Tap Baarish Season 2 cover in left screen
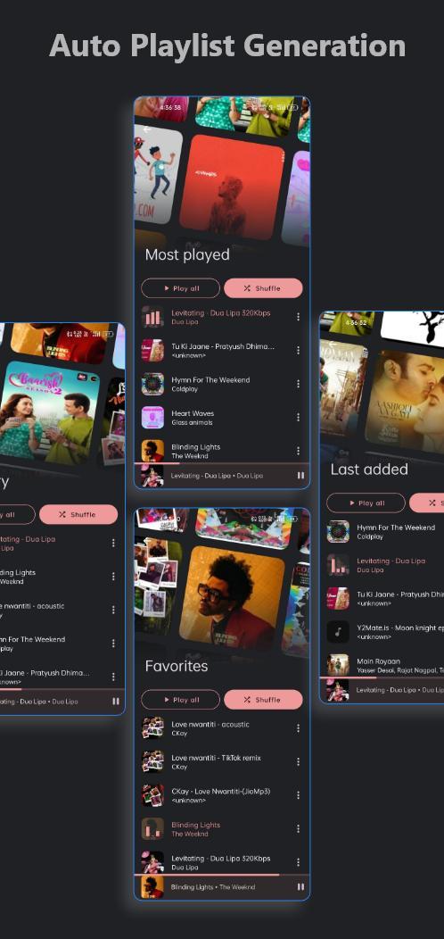The height and width of the screenshot is (939, 444). [50, 413]
